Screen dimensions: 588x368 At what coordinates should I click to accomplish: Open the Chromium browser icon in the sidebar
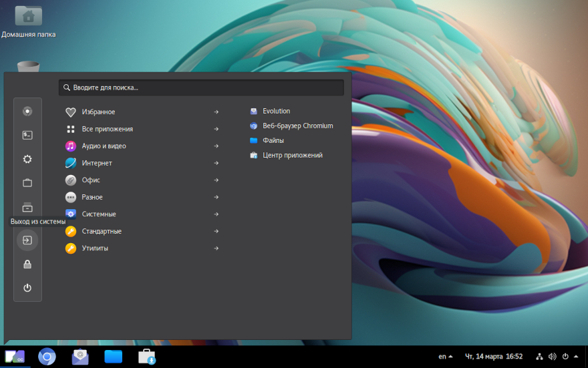point(27,111)
